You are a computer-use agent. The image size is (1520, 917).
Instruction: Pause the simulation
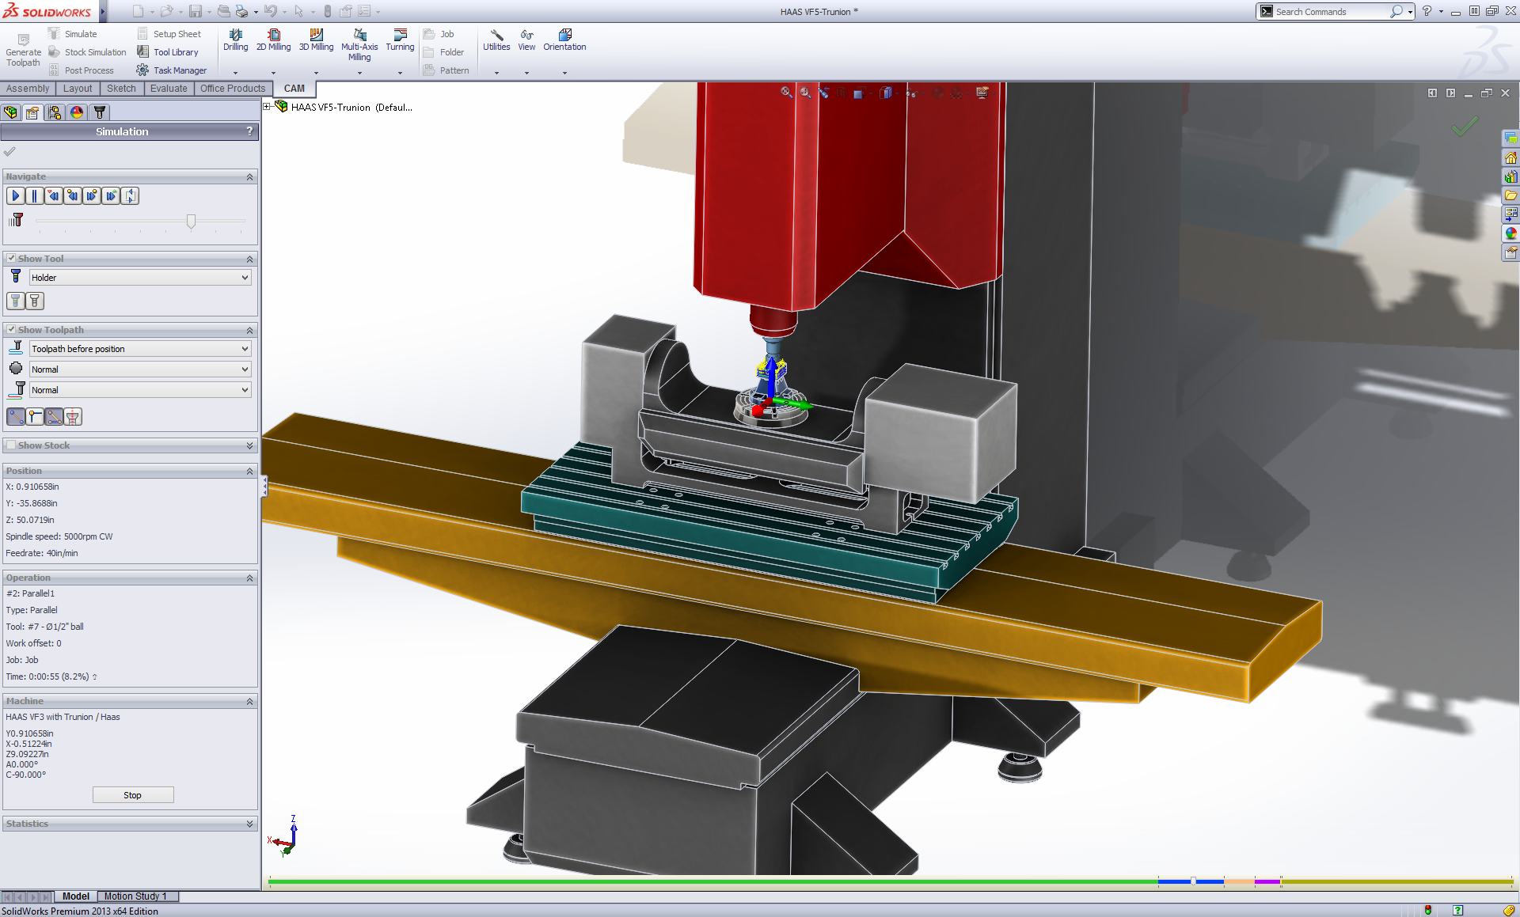[34, 195]
